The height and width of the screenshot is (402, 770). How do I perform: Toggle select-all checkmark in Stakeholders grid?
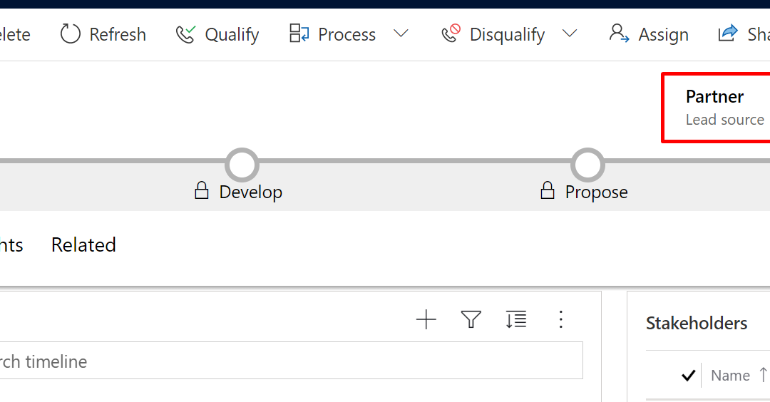point(689,376)
